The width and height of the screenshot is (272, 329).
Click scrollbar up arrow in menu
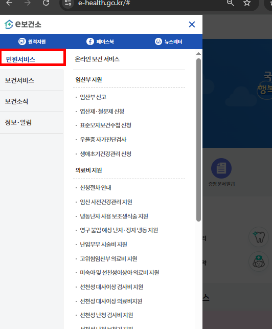point(198,54)
